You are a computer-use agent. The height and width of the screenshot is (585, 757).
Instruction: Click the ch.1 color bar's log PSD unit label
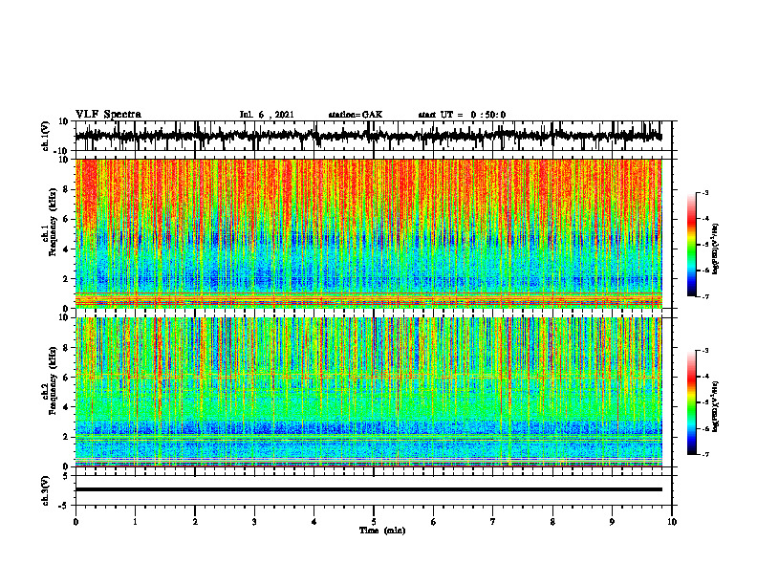pos(717,249)
